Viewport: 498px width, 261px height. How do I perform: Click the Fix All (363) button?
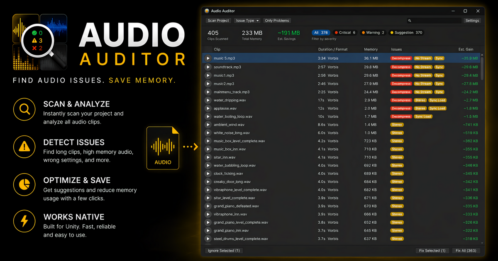[466, 251]
